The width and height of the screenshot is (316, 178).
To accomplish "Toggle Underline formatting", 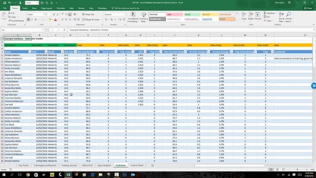I will point(36,20).
